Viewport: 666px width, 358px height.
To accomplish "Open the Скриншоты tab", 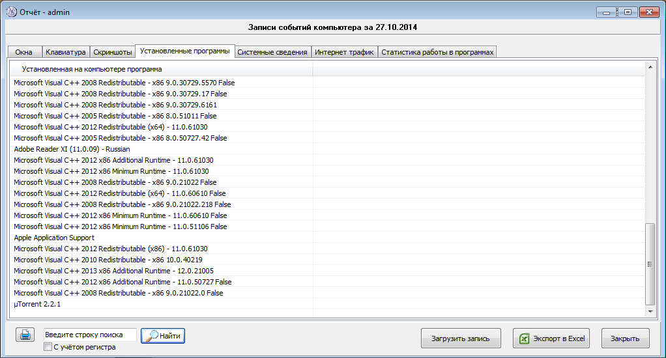I will coord(113,52).
